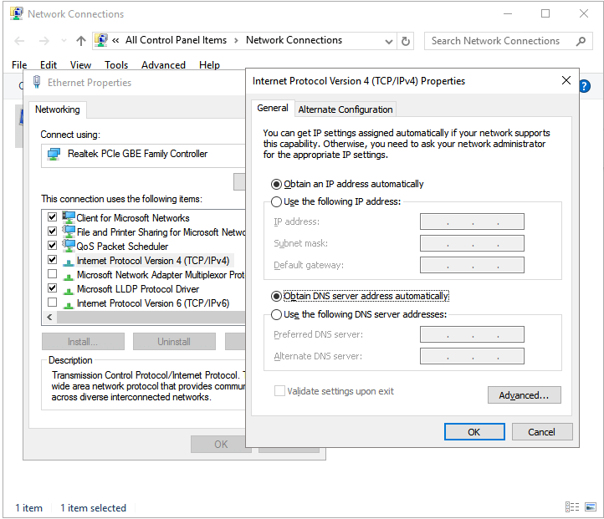Screen dimensions: 604x519
Task: Click the Network Connections icon in address bar
Action: point(102,40)
